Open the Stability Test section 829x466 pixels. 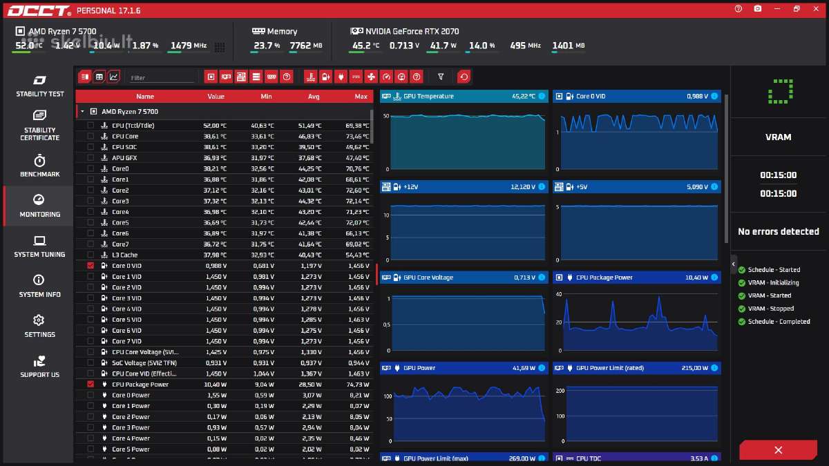(39, 86)
